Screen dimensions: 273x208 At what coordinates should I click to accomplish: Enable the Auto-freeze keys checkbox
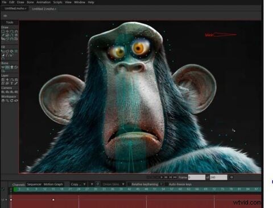pos(167,184)
